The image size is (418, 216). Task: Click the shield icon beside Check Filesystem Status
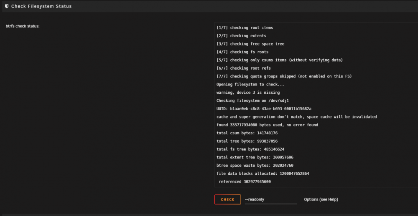7,6
